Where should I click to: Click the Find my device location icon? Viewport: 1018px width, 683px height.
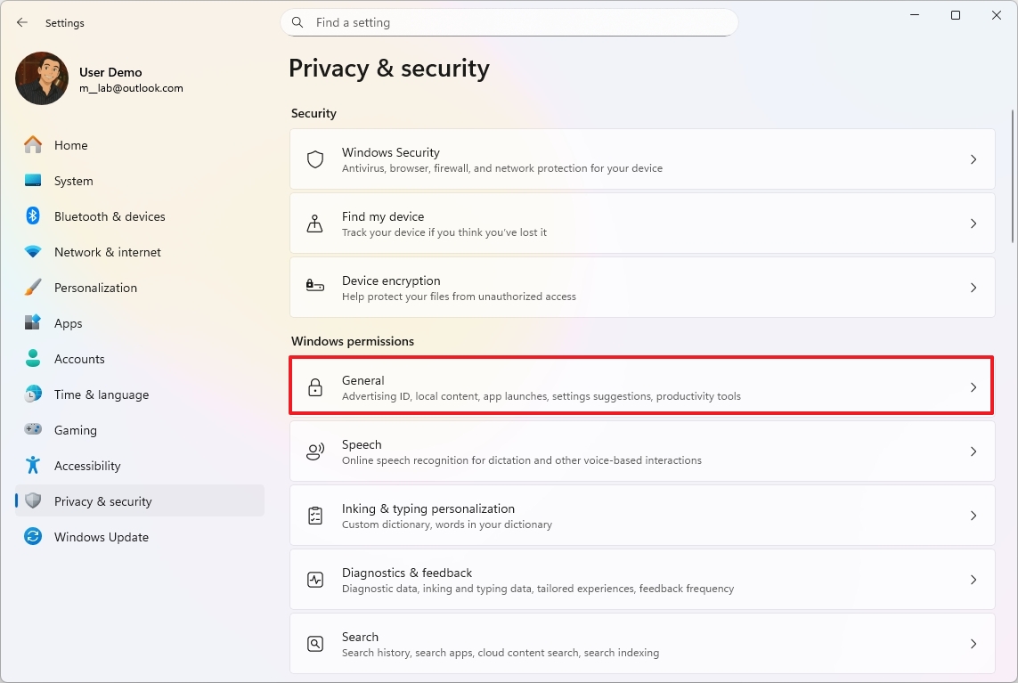coord(314,223)
